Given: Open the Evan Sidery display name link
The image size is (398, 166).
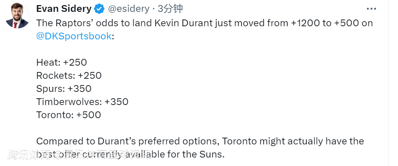Looking at the screenshot, I should coord(64,9).
